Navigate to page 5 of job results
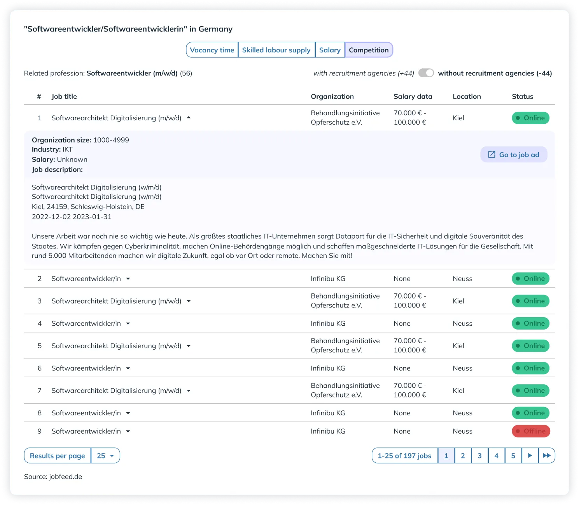Image resolution: width=579 pixels, height=505 pixels. tap(513, 456)
